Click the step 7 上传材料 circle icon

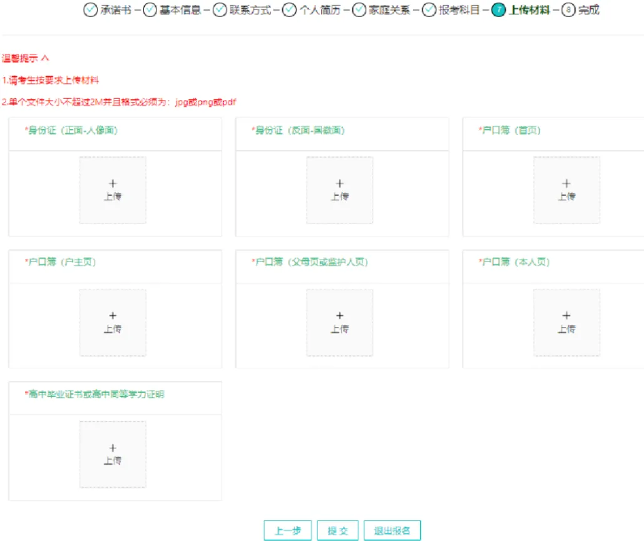[499, 10]
